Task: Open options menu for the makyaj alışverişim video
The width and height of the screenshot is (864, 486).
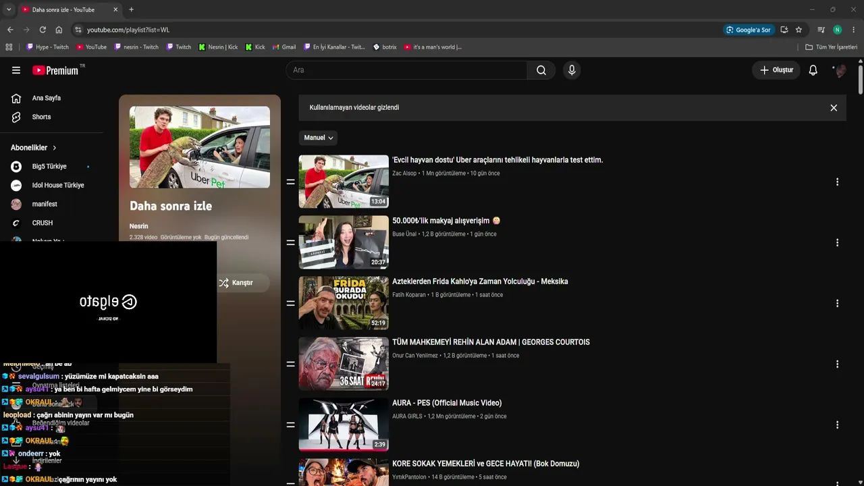Action: tap(837, 243)
